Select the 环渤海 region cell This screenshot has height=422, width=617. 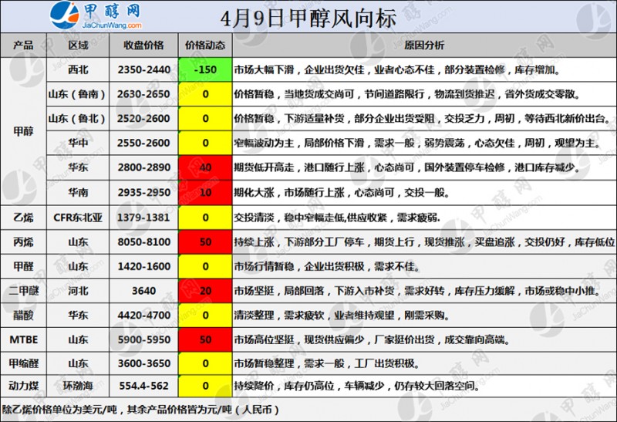tap(78, 386)
